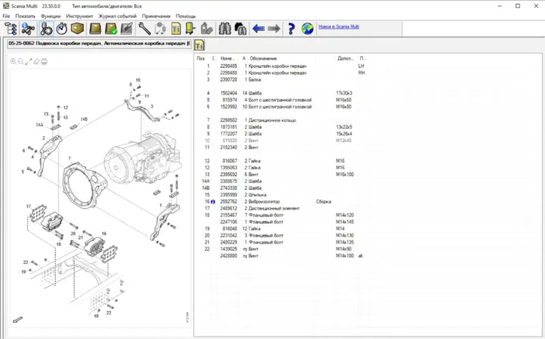
Task: Select bolt row 815974 M16x60
Action: [x=280, y=100]
